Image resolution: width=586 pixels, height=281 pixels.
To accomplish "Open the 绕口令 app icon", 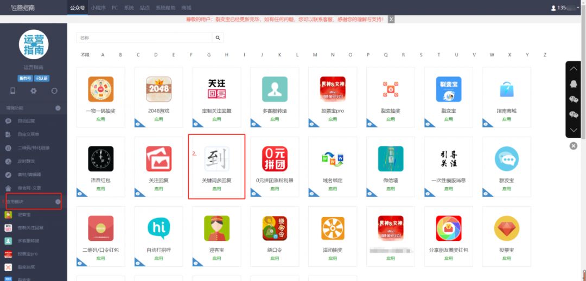I will [x=275, y=228].
